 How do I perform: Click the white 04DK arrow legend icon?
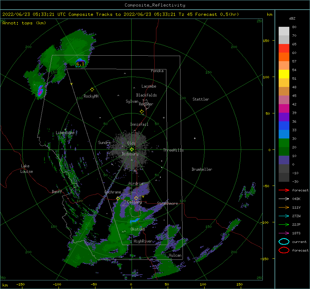pos(284,199)
